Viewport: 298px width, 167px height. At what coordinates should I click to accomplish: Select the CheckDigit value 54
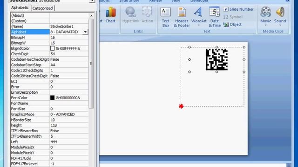(69, 54)
